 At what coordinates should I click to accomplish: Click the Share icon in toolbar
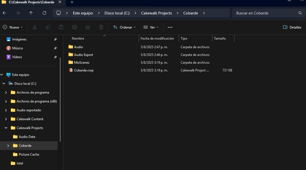click(x=88, y=27)
